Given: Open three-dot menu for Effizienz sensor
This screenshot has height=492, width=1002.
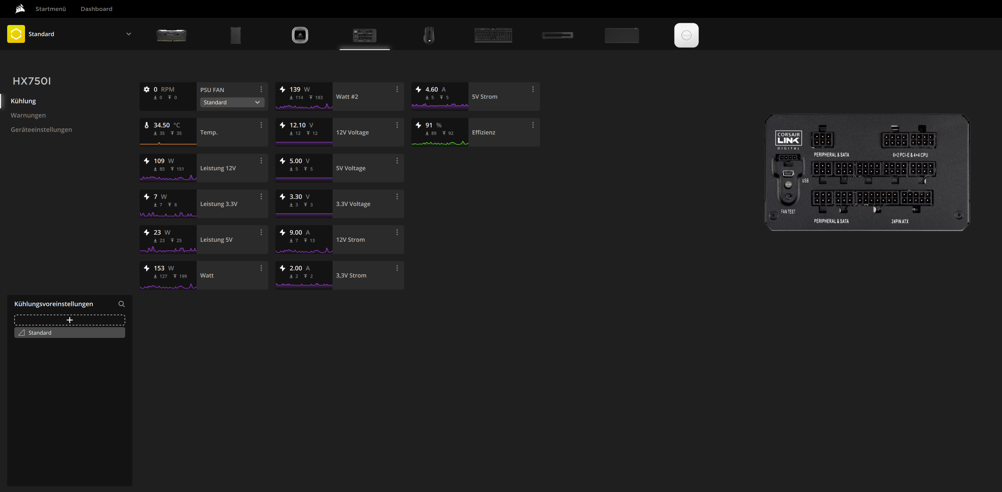Looking at the screenshot, I should (532, 125).
